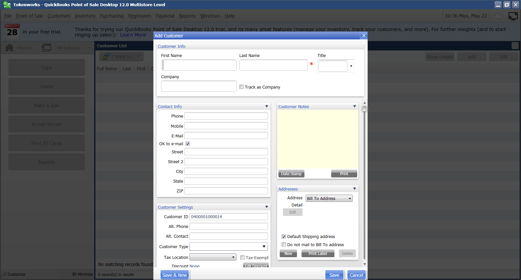
Task: Open the File menu
Action: (8, 16)
